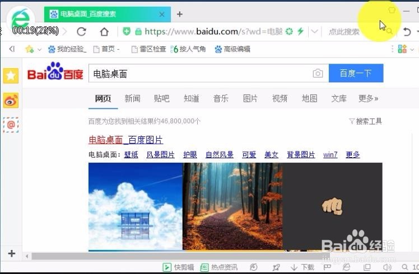Click the 百度一下 search button
The height and width of the screenshot is (274, 419).
click(x=356, y=73)
